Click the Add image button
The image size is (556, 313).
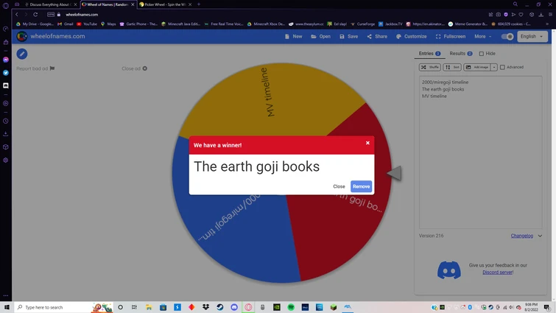(x=477, y=67)
